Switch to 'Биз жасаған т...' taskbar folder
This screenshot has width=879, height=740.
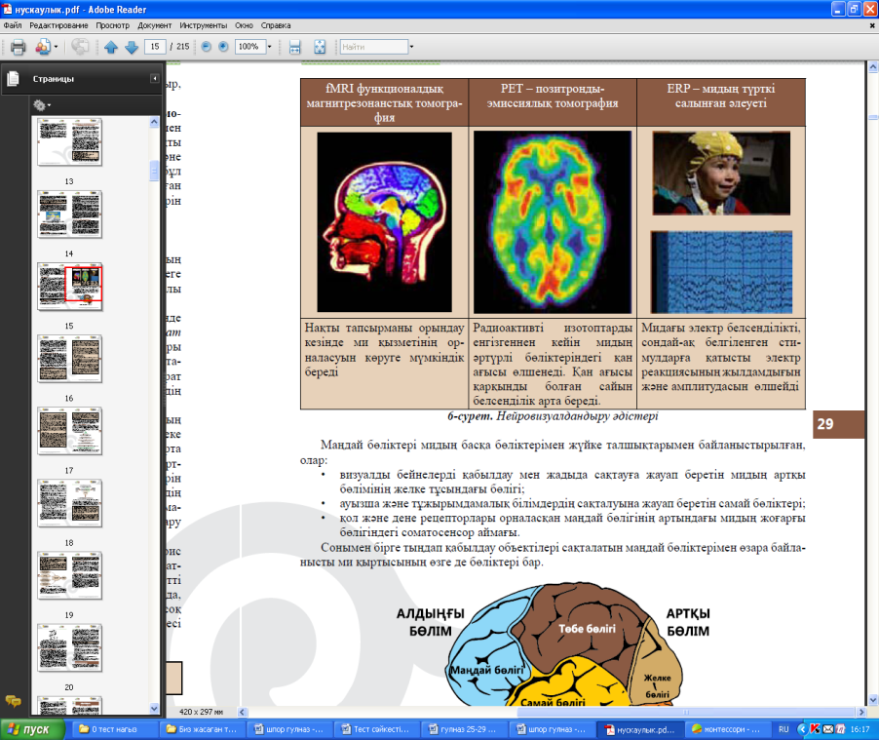[x=202, y=729]
